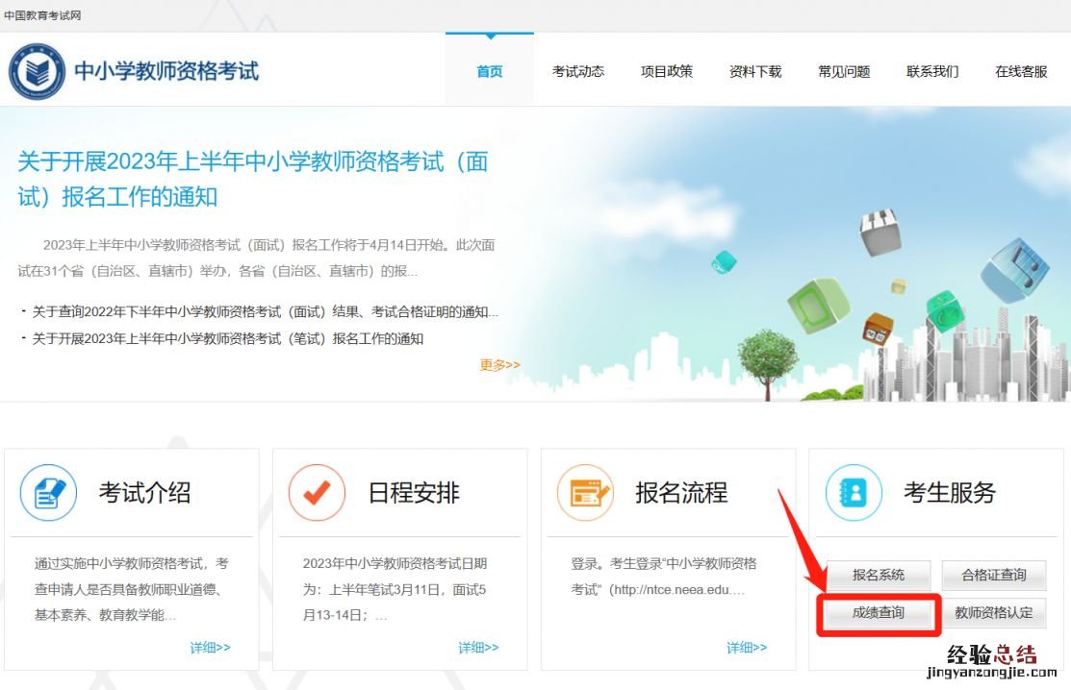Open 资料下载 navigation item
1071x690 pixels.
point(755,71)
